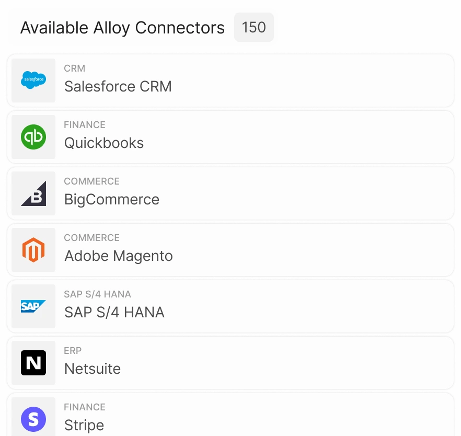Screen dimensions: 461x436
Task: Open the Salesforce CRM connector name
Action: pos(118,86)
